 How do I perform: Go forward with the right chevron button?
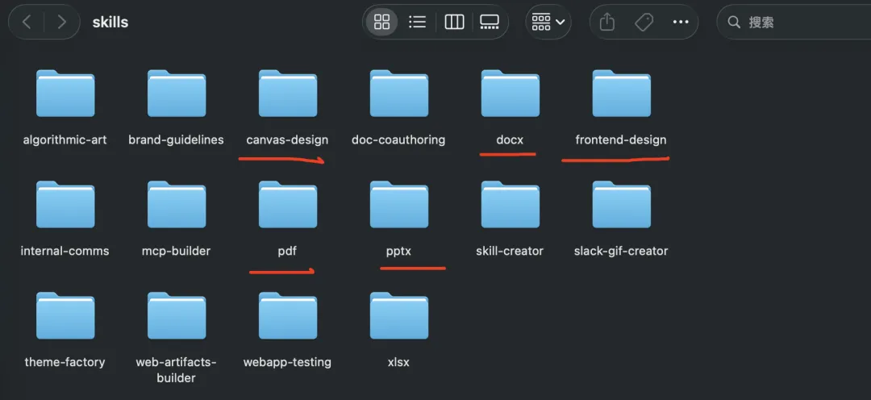tap(61, 23)
